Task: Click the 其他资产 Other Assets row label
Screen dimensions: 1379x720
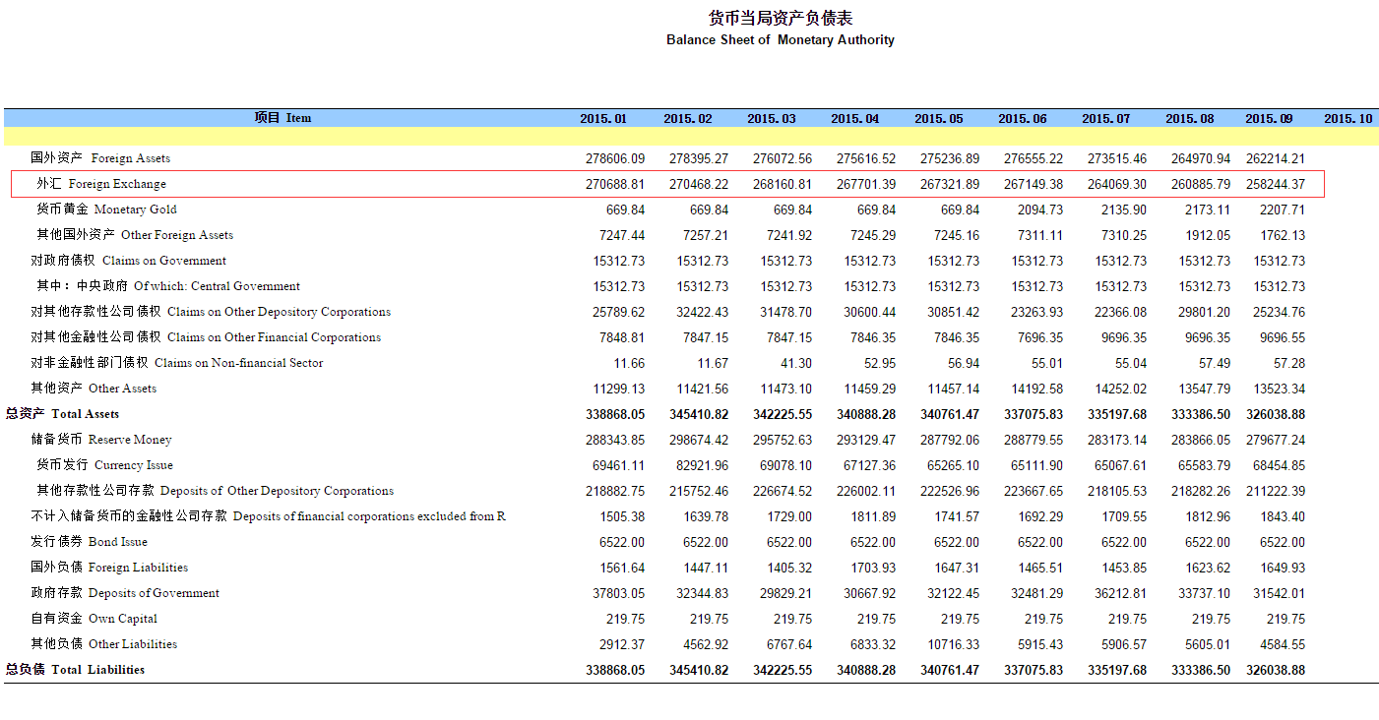Action: pos(94,389)
